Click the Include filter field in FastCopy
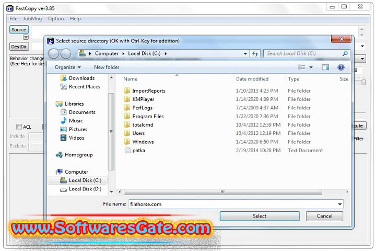 (x=36, y=136)
